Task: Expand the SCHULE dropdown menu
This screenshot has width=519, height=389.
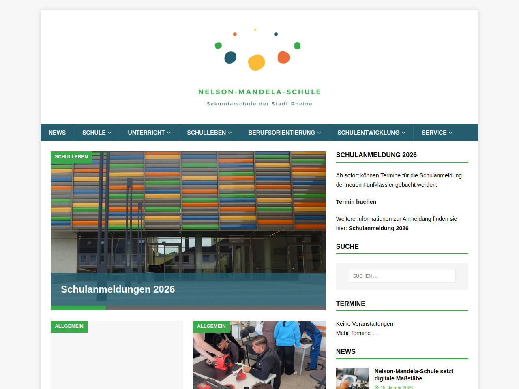Action: pyautogui.click(x=97, y=133)
